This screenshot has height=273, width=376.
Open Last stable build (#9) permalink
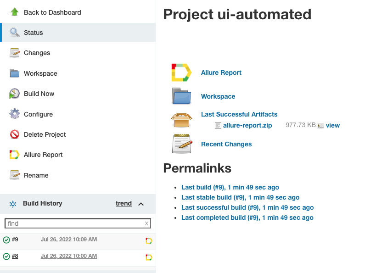click(240, 197)
